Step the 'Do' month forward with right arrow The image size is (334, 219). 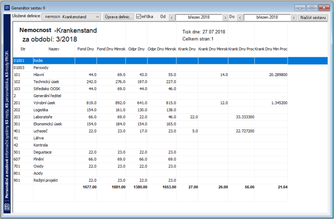[294, 18]
